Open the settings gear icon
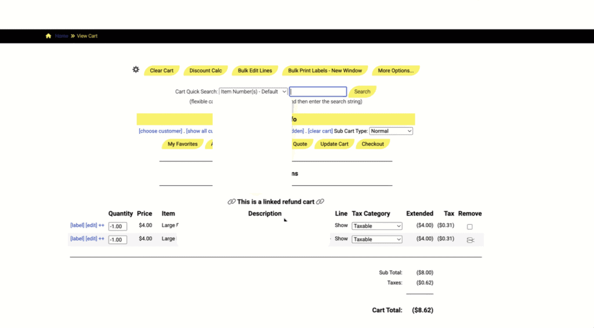Screen dimensions: 594x328 coord(136,70)
